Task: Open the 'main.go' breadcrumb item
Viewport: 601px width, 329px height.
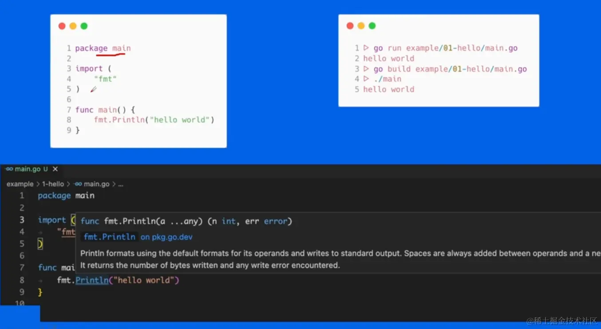Action: pyautogui.click(x=96, y=184)
